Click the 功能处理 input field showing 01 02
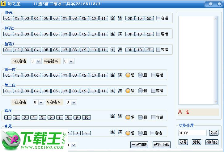 pyautogui.click(x=192, y=133)
